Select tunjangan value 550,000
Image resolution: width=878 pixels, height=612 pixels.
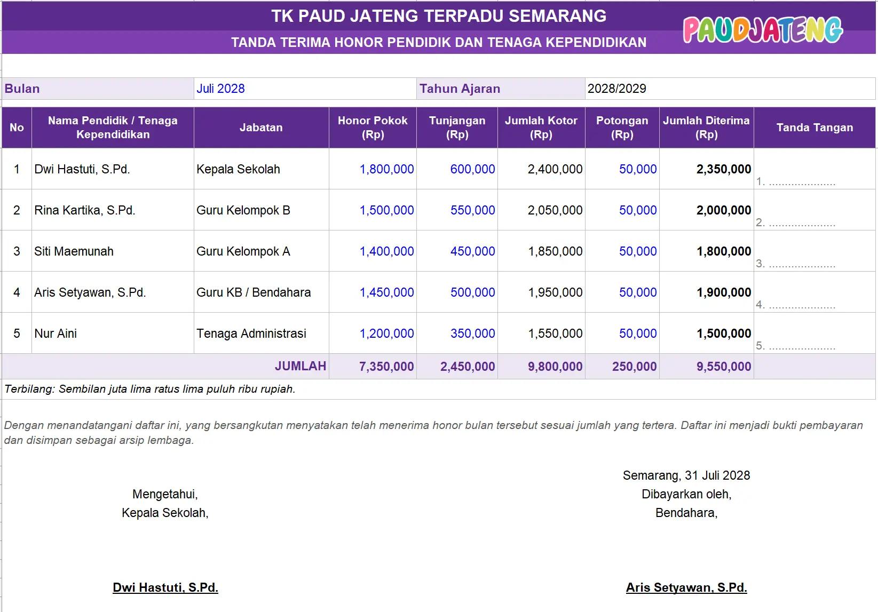coord(457,210)
